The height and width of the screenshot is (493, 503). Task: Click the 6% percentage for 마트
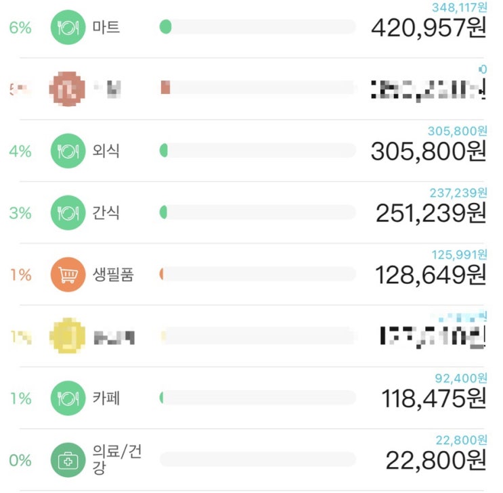(20, 28)
